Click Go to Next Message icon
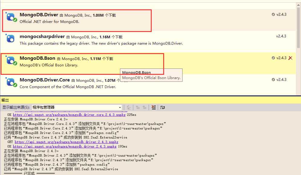This screenshot has width=301, height=175. coord(144,107)
